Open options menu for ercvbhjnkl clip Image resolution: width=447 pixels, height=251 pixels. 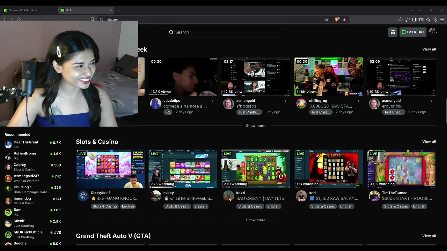pos(431,101)
